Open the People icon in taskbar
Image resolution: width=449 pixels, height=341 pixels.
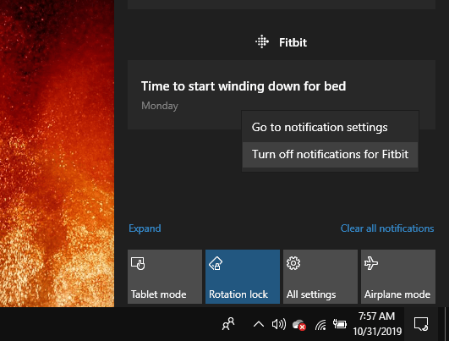tap(228, 324)
